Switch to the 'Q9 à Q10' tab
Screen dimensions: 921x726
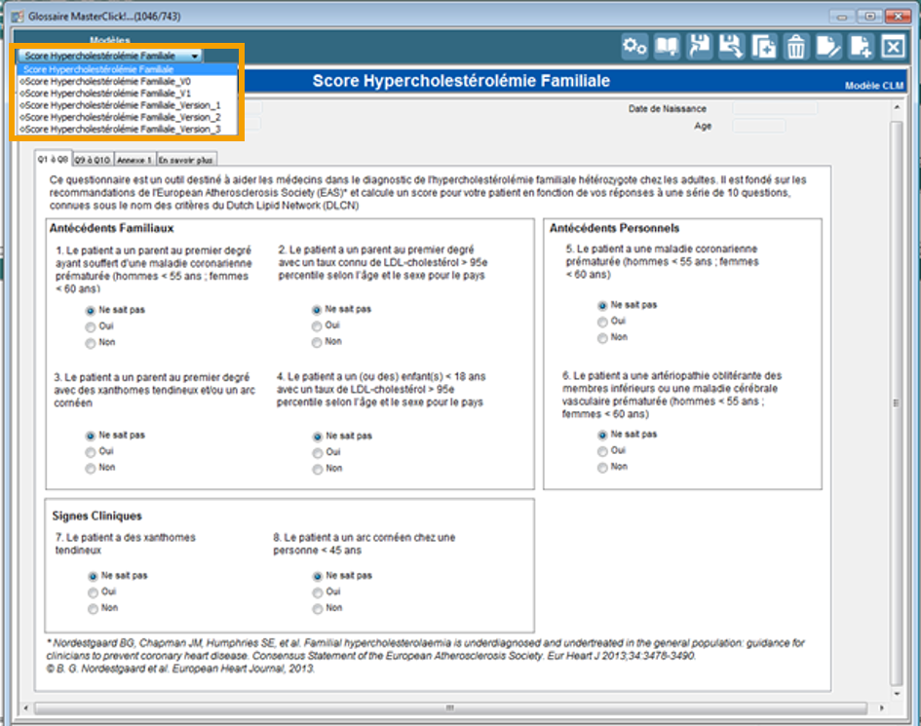pyautogui.click(x=93, y=160)
